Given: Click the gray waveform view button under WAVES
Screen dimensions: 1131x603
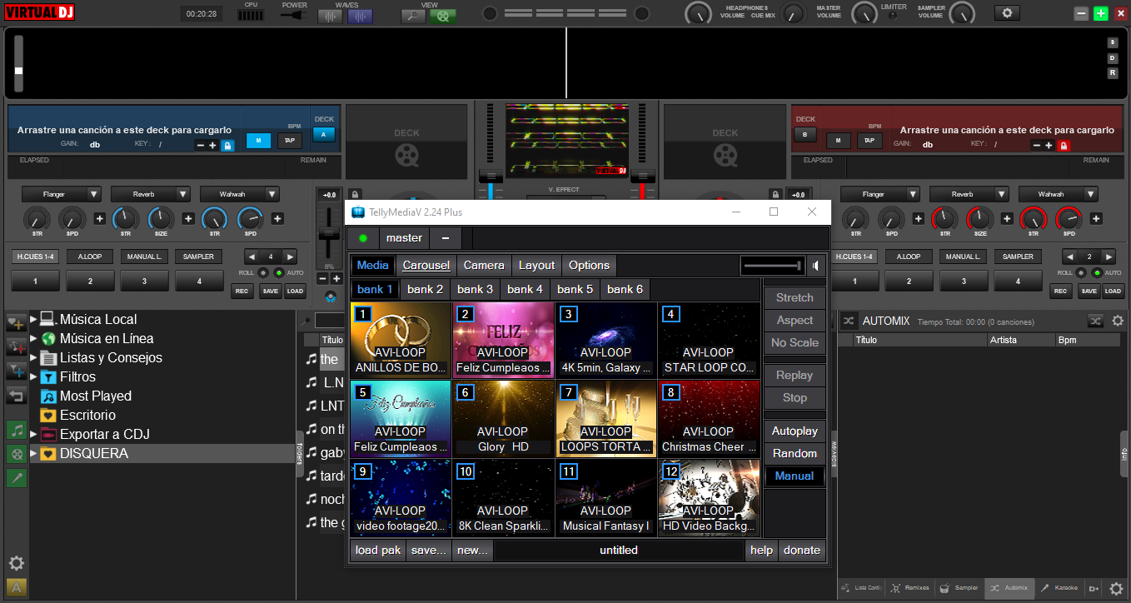Looking at the screenshot, I should (x=330, y=16).
